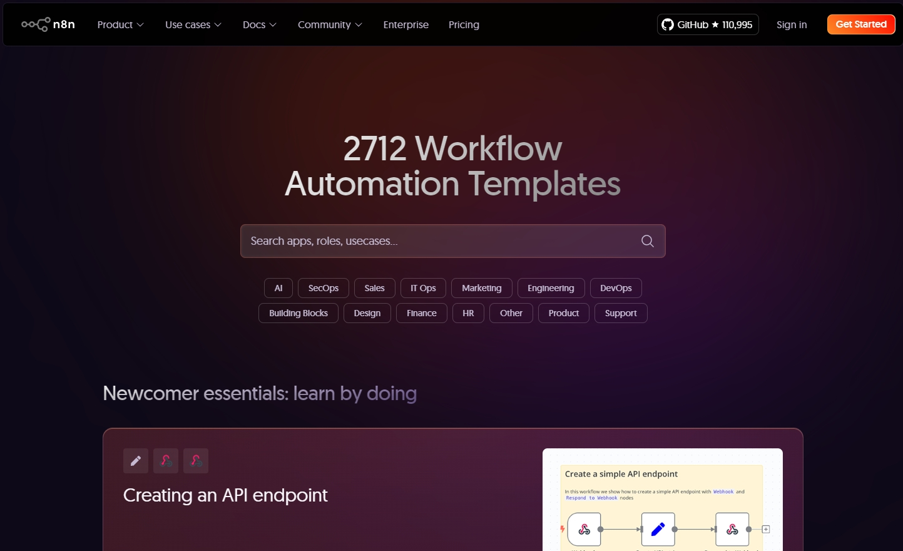Click the magnifier search icon

(648, 241)
